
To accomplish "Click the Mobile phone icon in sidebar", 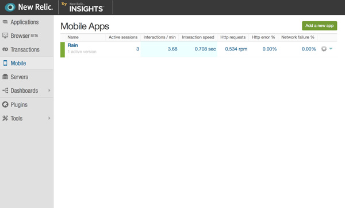I will coord(5,63).
